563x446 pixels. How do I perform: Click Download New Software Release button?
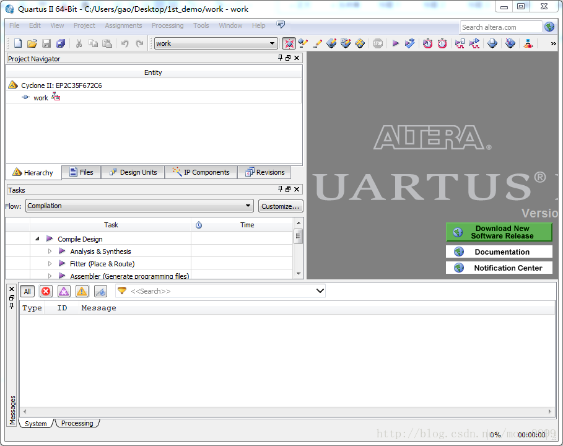(499, 232)
